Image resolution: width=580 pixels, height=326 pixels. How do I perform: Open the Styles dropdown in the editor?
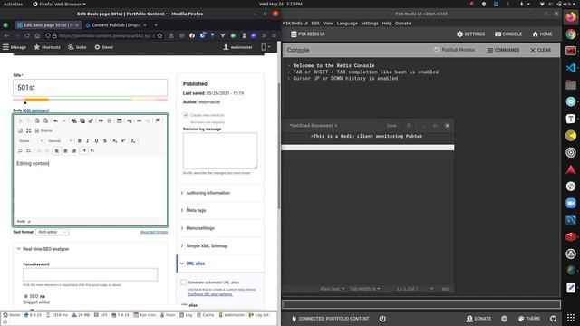(31, 141)
